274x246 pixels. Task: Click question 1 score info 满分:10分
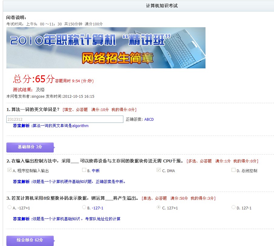[100, 110]
